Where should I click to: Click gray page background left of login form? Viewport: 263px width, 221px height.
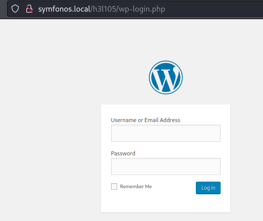[50, 151]
